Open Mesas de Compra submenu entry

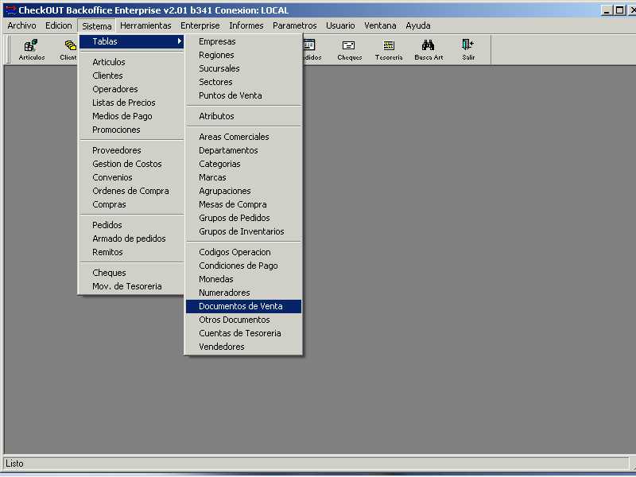point(243,204)
